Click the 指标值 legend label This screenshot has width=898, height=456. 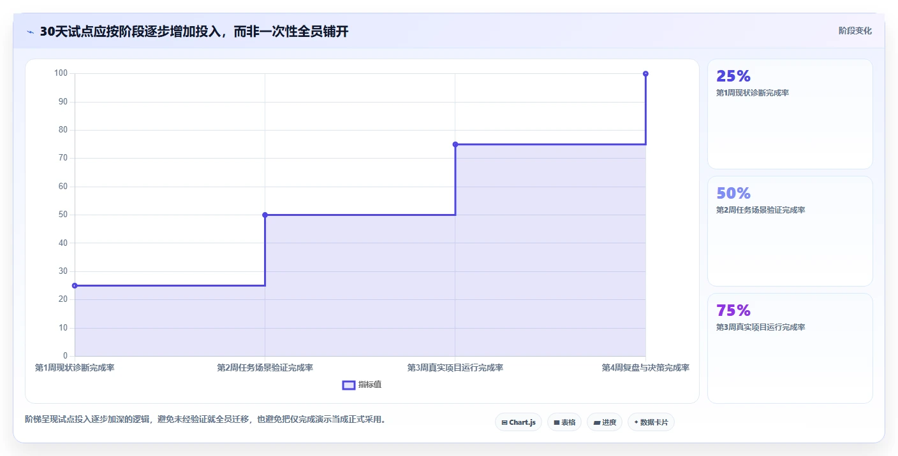click(x=370, y=385)
